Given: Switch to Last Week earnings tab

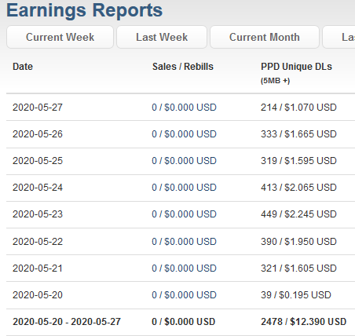Looking at the screenshot, I should pos(162,37).
